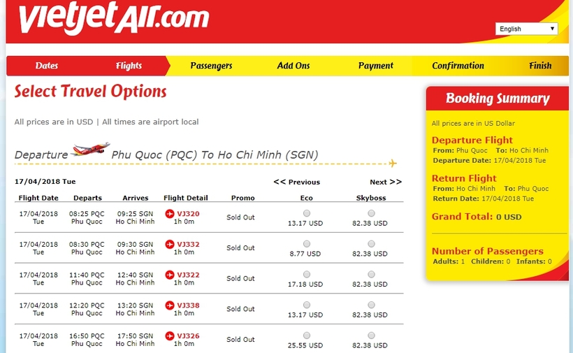Click the Next >> day link
This screenshot has height=353, width=573.
pyautogui.click(x=386, y=182)
